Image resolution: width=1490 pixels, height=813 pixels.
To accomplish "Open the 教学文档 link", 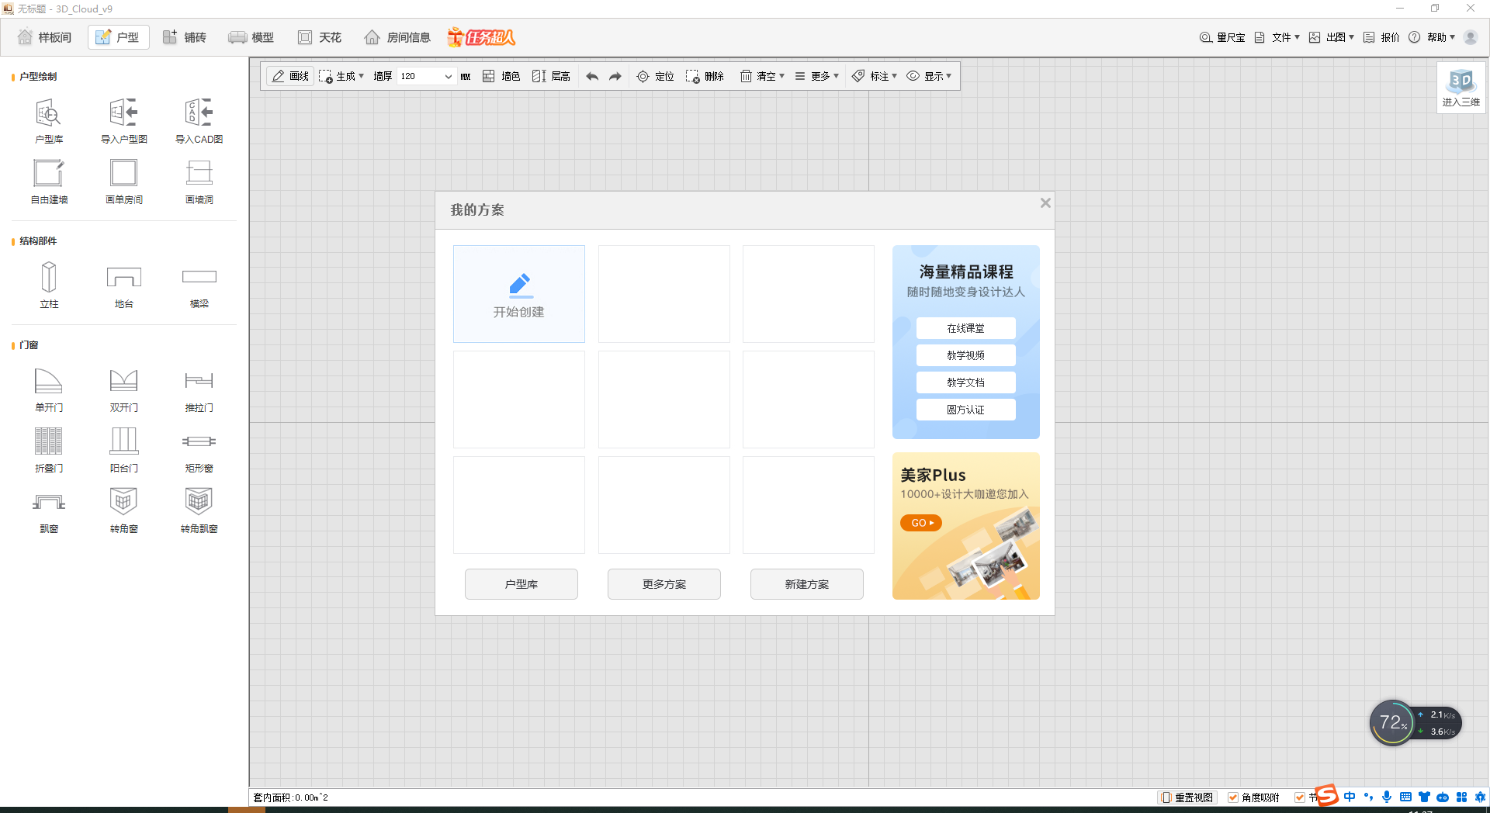I will 966,382.
